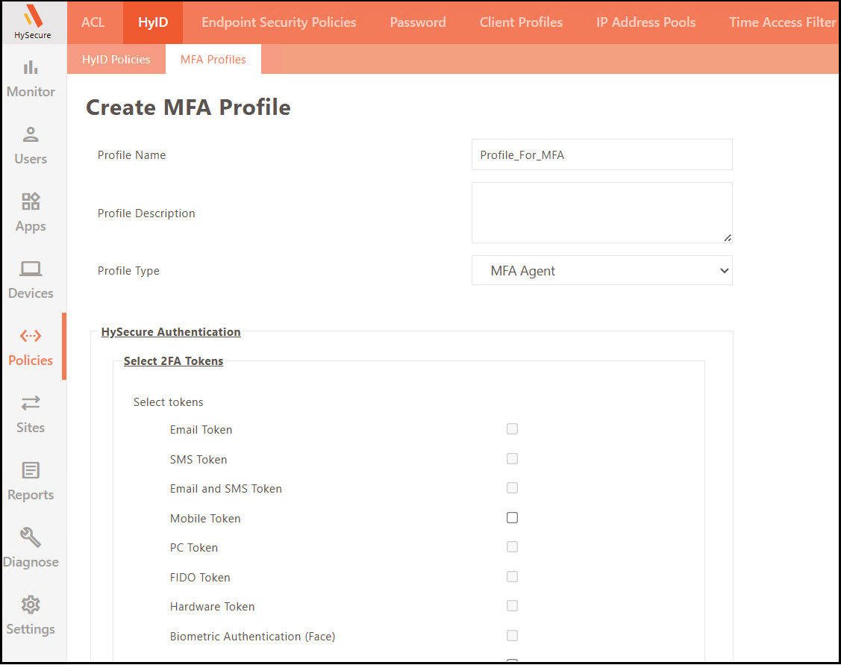Click the Profile Name input field
The width and height of the screenshot is (841, 665).
point(601,155)
